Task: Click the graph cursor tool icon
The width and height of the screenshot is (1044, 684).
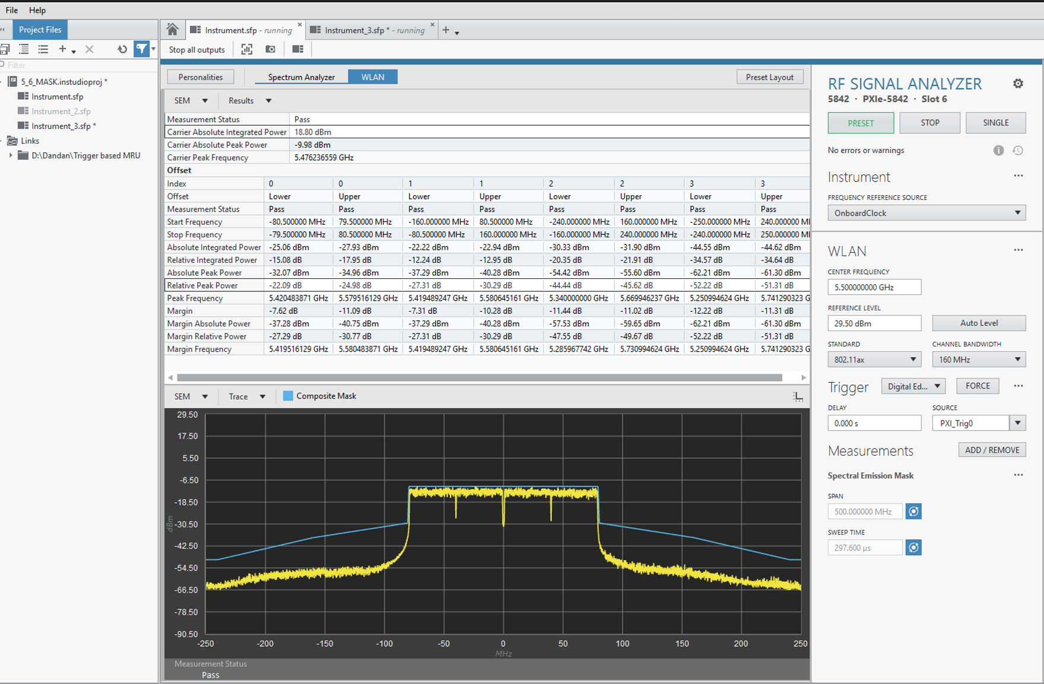Action: (798, 396)
